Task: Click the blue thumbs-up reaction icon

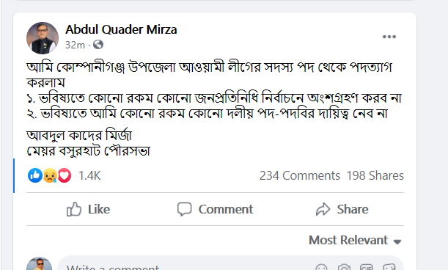Action: 35,175
